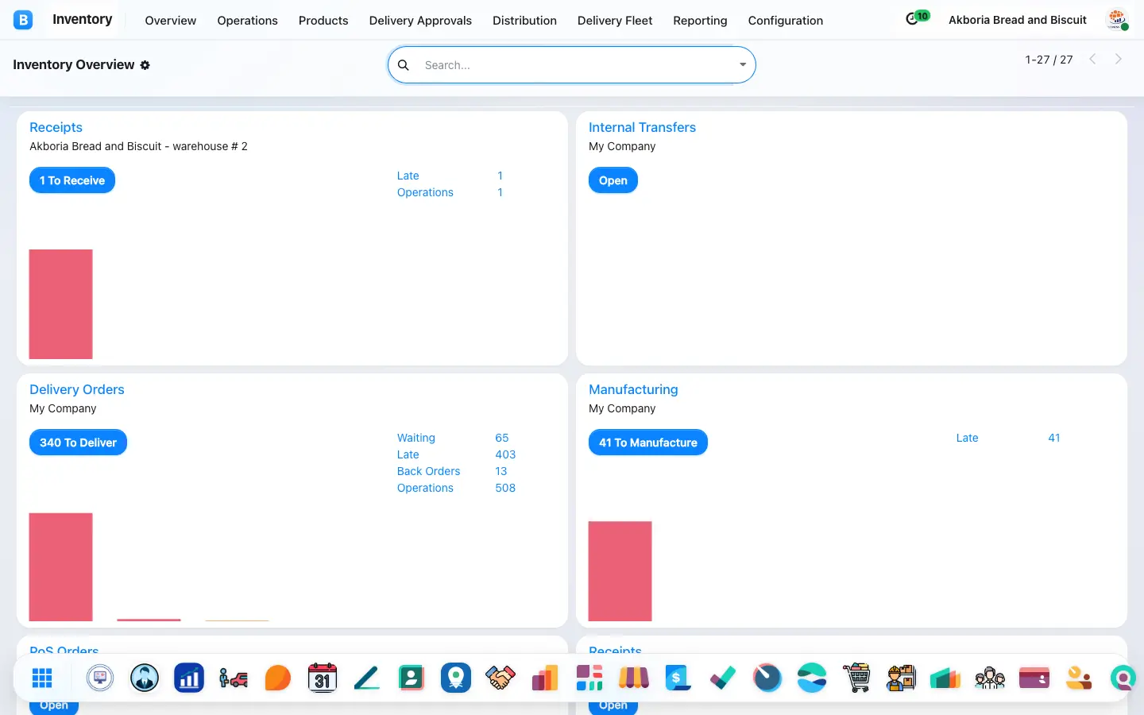
Task: Open the calendar app showing 31
Action: click(x=323, y=678)
